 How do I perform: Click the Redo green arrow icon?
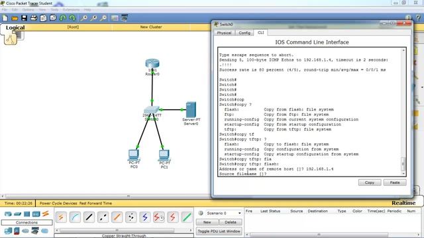(72, 18)
